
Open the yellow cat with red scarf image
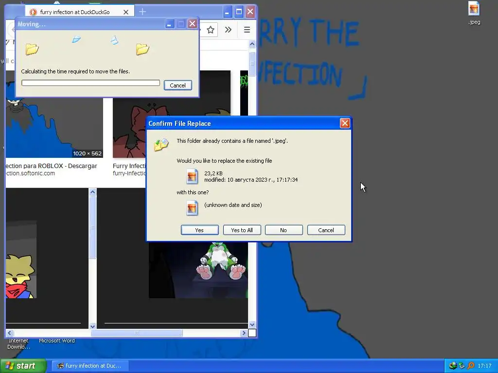(x=21, y=259)
